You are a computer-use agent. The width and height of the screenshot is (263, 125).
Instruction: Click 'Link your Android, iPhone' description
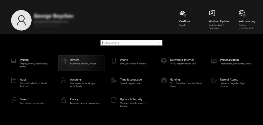coord(133,64)
